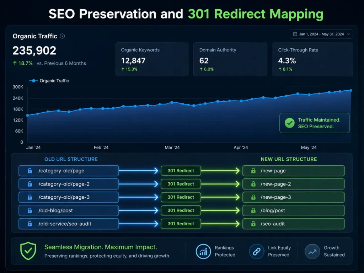
Task: Open the Jan 1 - May 31, 2024 date range dropdown
Action: [x=321, y=34]
